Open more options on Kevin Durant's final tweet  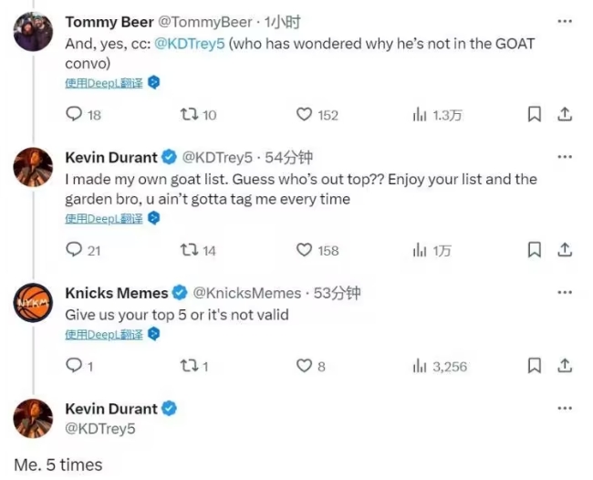click(566, 409)
